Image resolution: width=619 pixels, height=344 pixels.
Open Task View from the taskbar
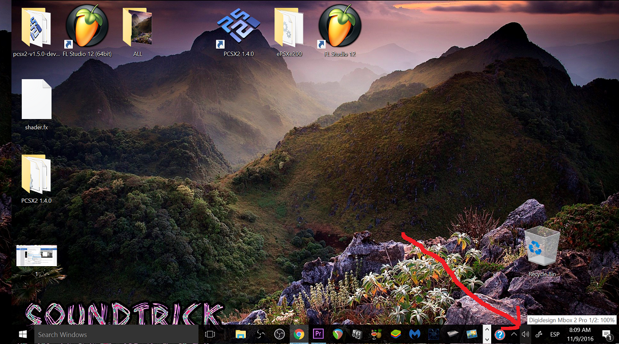[210, 334]
